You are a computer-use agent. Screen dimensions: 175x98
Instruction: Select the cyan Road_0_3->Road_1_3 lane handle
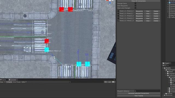pos(47,50)
